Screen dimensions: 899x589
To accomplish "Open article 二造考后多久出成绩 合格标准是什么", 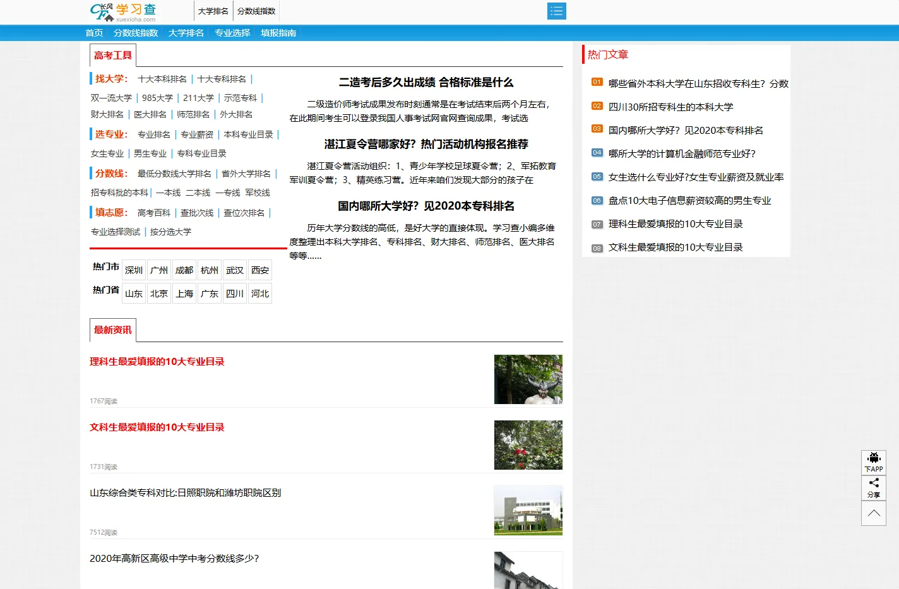I will (426, 83).
